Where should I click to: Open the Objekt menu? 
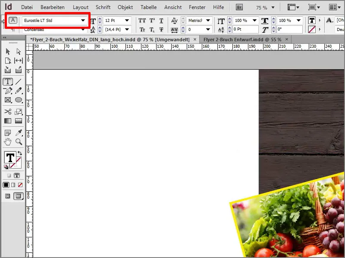(125, 7)
